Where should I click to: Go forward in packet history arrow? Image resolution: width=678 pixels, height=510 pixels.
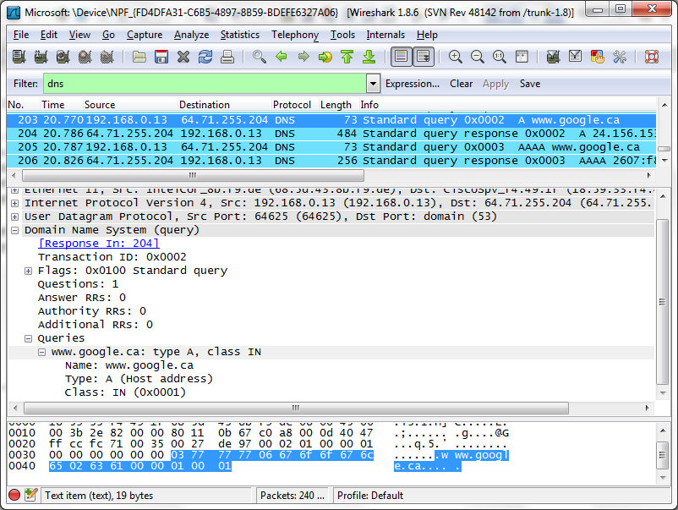pos(303,57)
